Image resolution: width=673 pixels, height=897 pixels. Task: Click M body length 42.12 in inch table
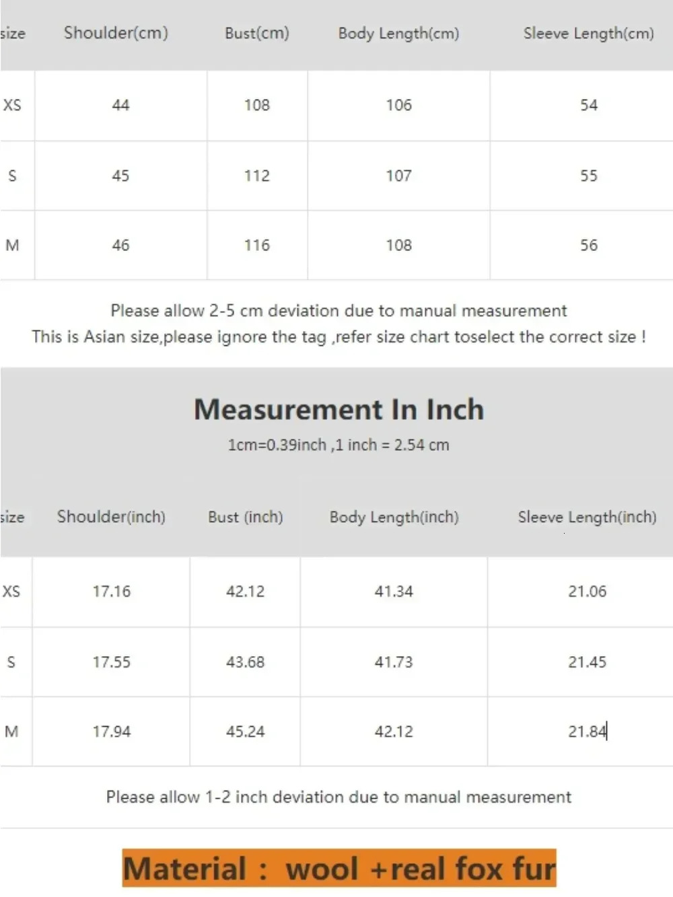(x=394, y=731)
